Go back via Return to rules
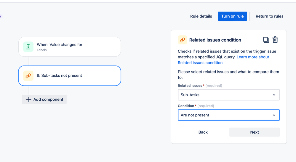This screenshot has width=296, height=162. pyautogui.click(x=269, y=16)
